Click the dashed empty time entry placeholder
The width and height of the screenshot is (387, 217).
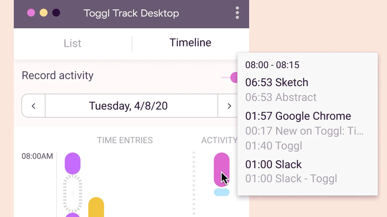73,194
